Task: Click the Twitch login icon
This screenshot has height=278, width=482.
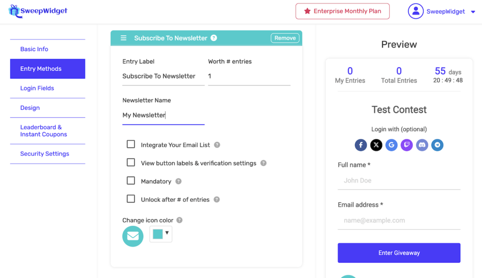Action: click(x=407, y=145)
